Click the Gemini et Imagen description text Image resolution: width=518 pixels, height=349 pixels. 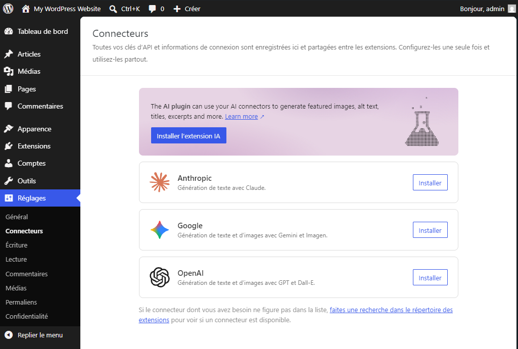tap(252, 235)
